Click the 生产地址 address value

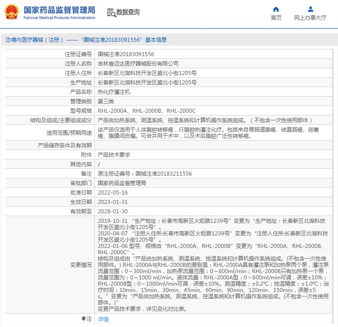(147, 83)
